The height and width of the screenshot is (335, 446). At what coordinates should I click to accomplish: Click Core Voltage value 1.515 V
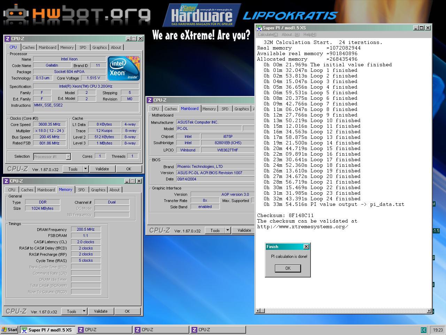[93, 78]
